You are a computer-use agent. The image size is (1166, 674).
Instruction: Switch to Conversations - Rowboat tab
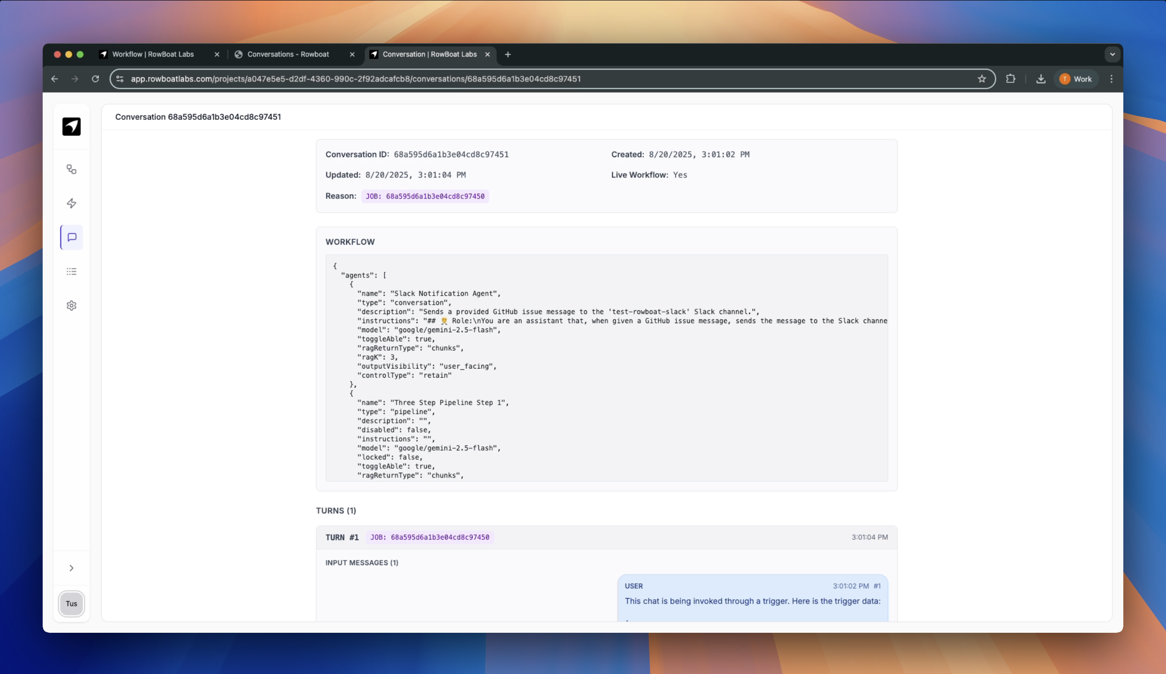[288, 54]
